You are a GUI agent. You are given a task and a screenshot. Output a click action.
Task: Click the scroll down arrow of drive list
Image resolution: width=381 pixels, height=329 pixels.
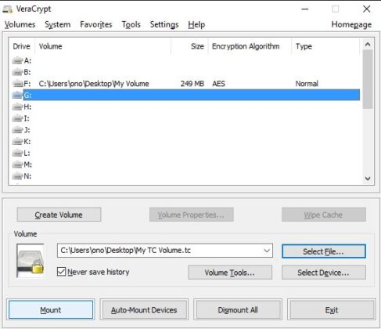(368, 179)
